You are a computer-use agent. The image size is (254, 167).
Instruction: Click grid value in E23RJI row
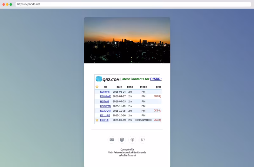(x=157, y=120)
